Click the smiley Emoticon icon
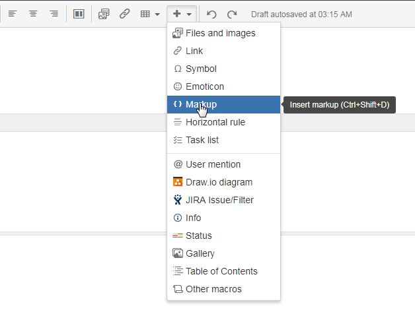Viewport: 415px width, 318px height. pyautogui.click(x=178, y=86)
